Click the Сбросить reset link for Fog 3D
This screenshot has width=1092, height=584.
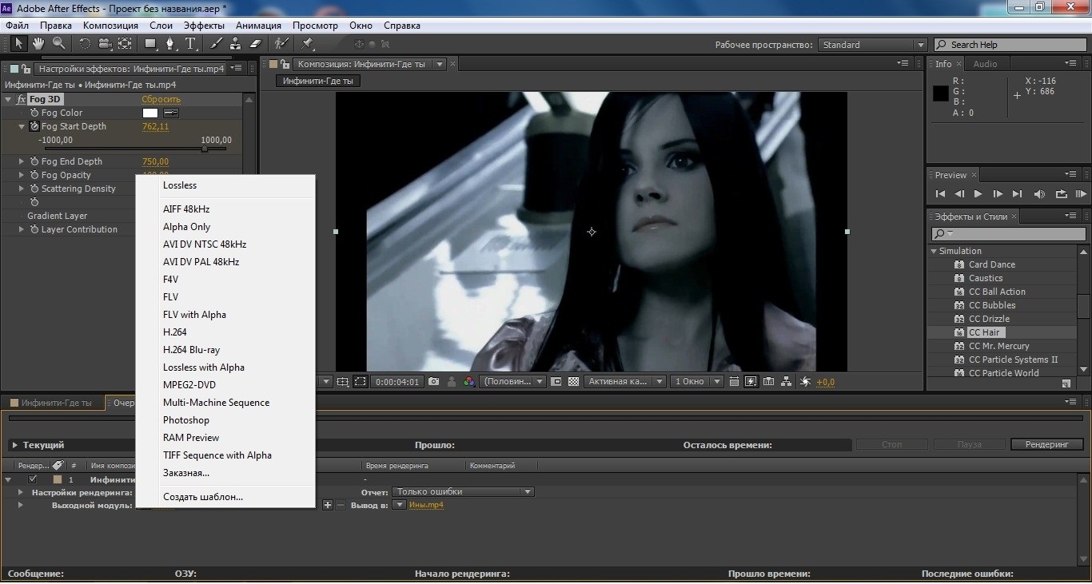click(161, 99)
